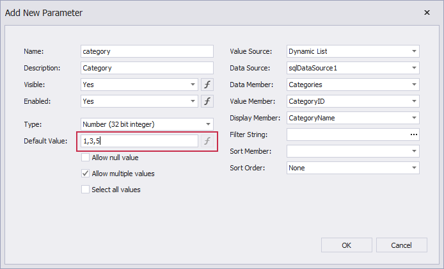The height and width of the screenshot is (269, 444).
Task: Click the Default Value field containing 1,3,5
Action: [139, 141]
